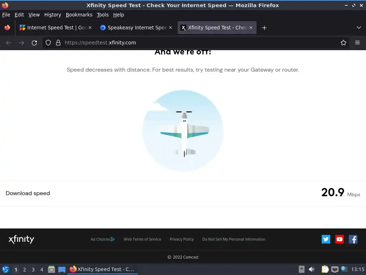This screenshot has height=275, width=366.
Task: Open the Tools menu
Action: tap(103, 15)
